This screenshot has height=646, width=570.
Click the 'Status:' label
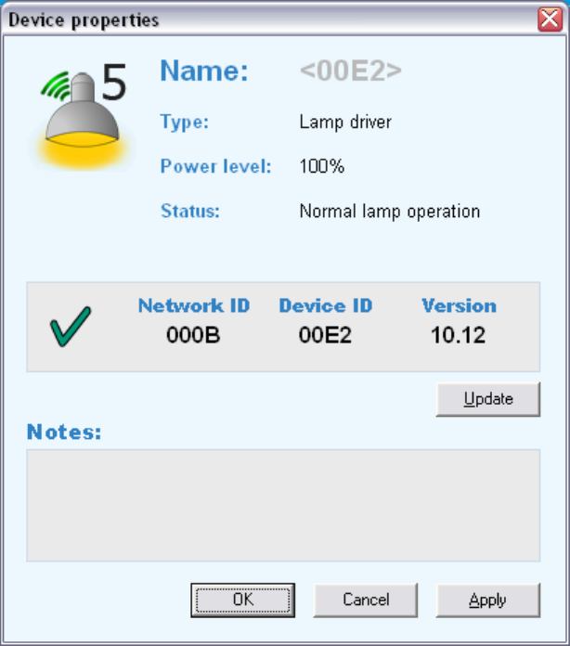[x=190, y=211]
